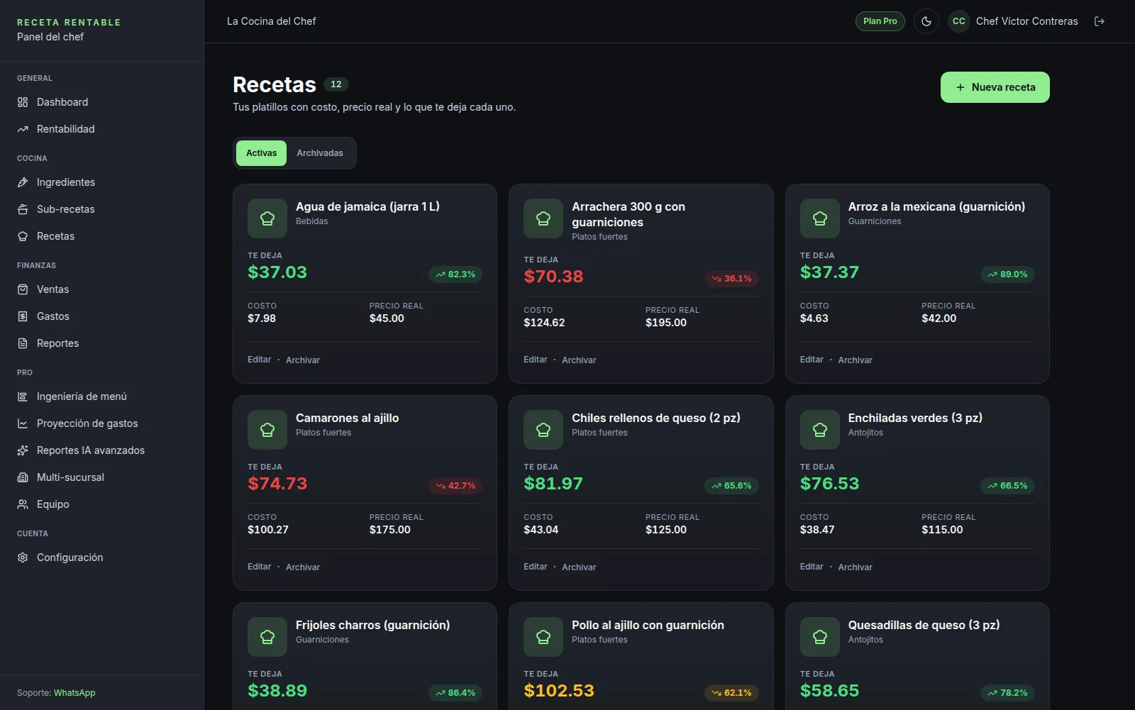Open Proyección de gastos chart icon

pos(23,423)
